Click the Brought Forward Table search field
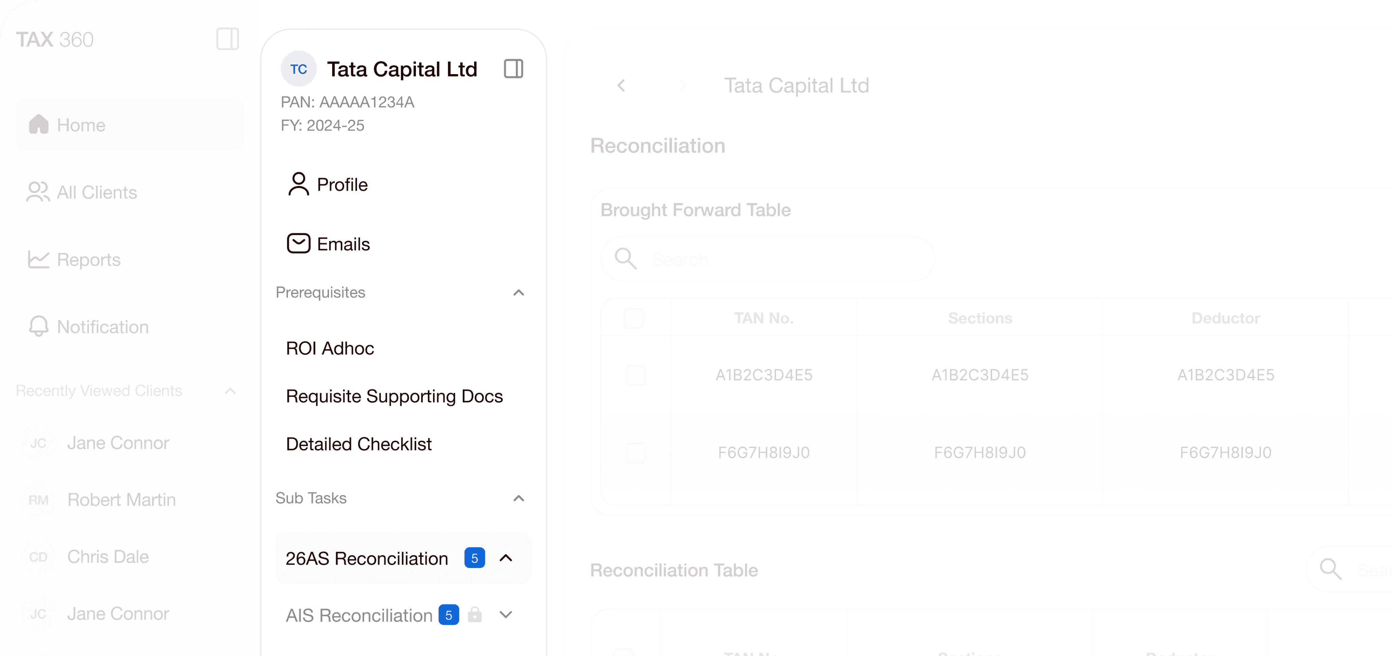1392x656 pixels. [778, 259]
